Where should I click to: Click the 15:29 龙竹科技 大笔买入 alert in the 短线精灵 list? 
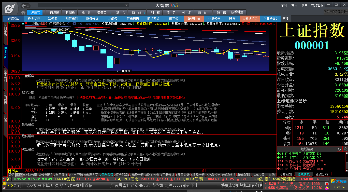(x=300, y=169)
